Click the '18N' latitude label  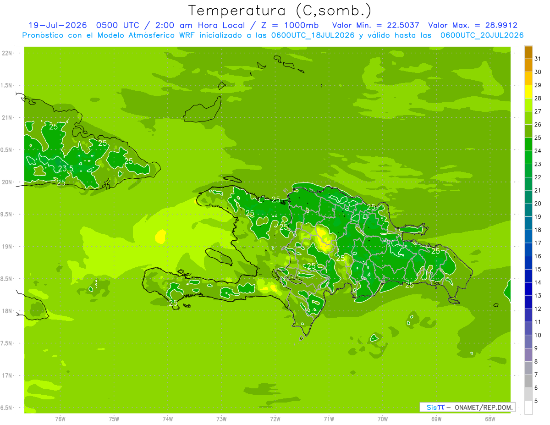(x=7, y=311)
